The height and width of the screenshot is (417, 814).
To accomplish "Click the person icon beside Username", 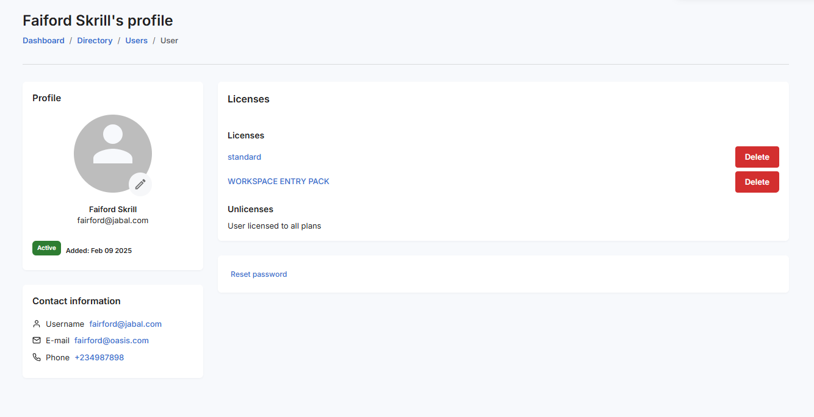I will (x=37, y=324).
